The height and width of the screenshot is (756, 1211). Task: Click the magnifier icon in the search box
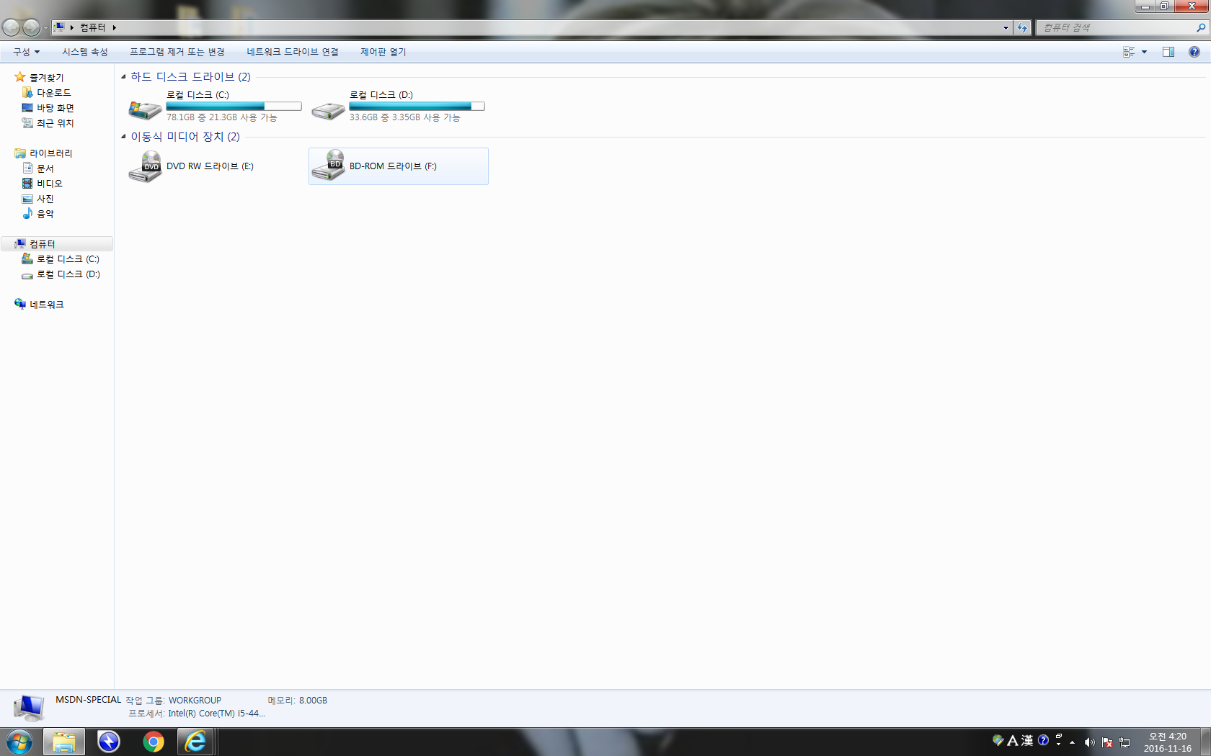click(1200, 27)
